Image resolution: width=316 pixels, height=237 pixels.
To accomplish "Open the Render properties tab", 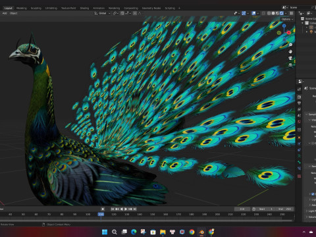I will 299,97.
